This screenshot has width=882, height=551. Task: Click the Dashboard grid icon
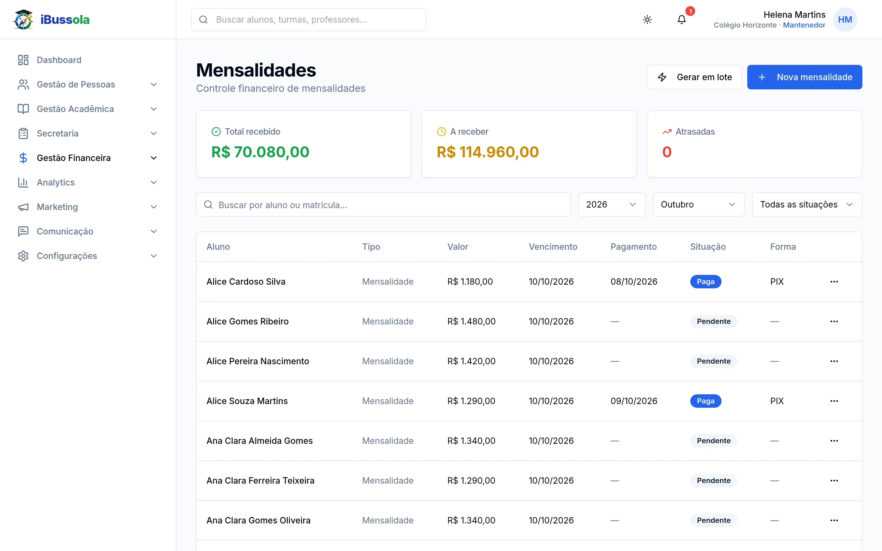(x=23, y=60)
